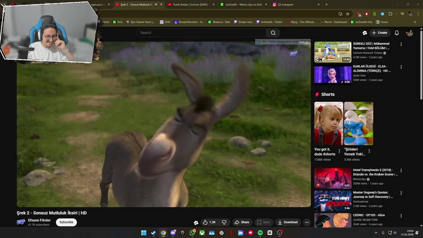This screenshot has height=238, width=423.
Task: Click the Share button
Action: [x=242, y=222]
